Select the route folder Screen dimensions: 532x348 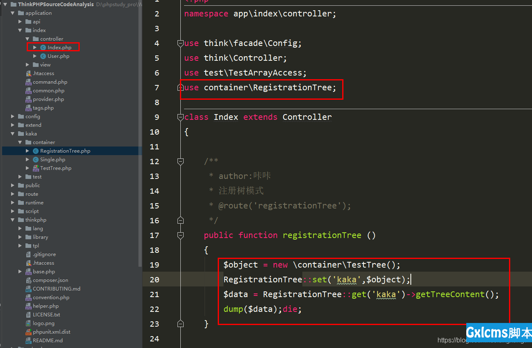32,194
